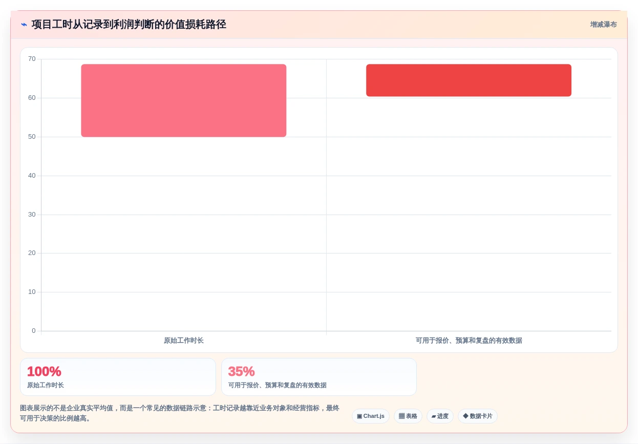The image size is (638, 444).
Task: Click the footnote text starting 图表展示的不是
Action: click(x=180, y=413)
